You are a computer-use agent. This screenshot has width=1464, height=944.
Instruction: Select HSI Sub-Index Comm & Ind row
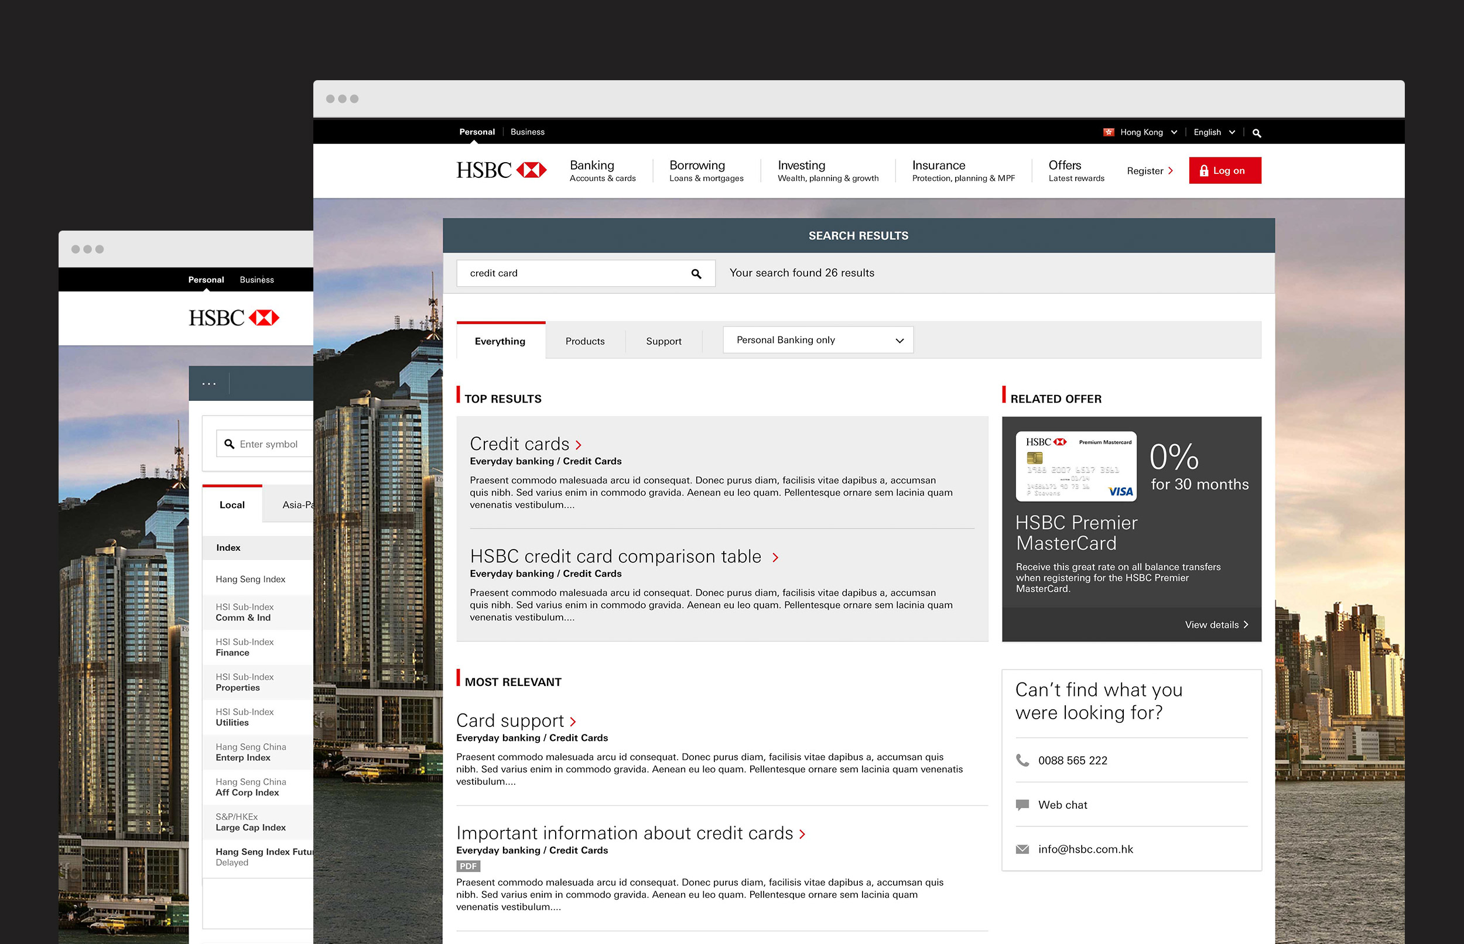[258, 612]
